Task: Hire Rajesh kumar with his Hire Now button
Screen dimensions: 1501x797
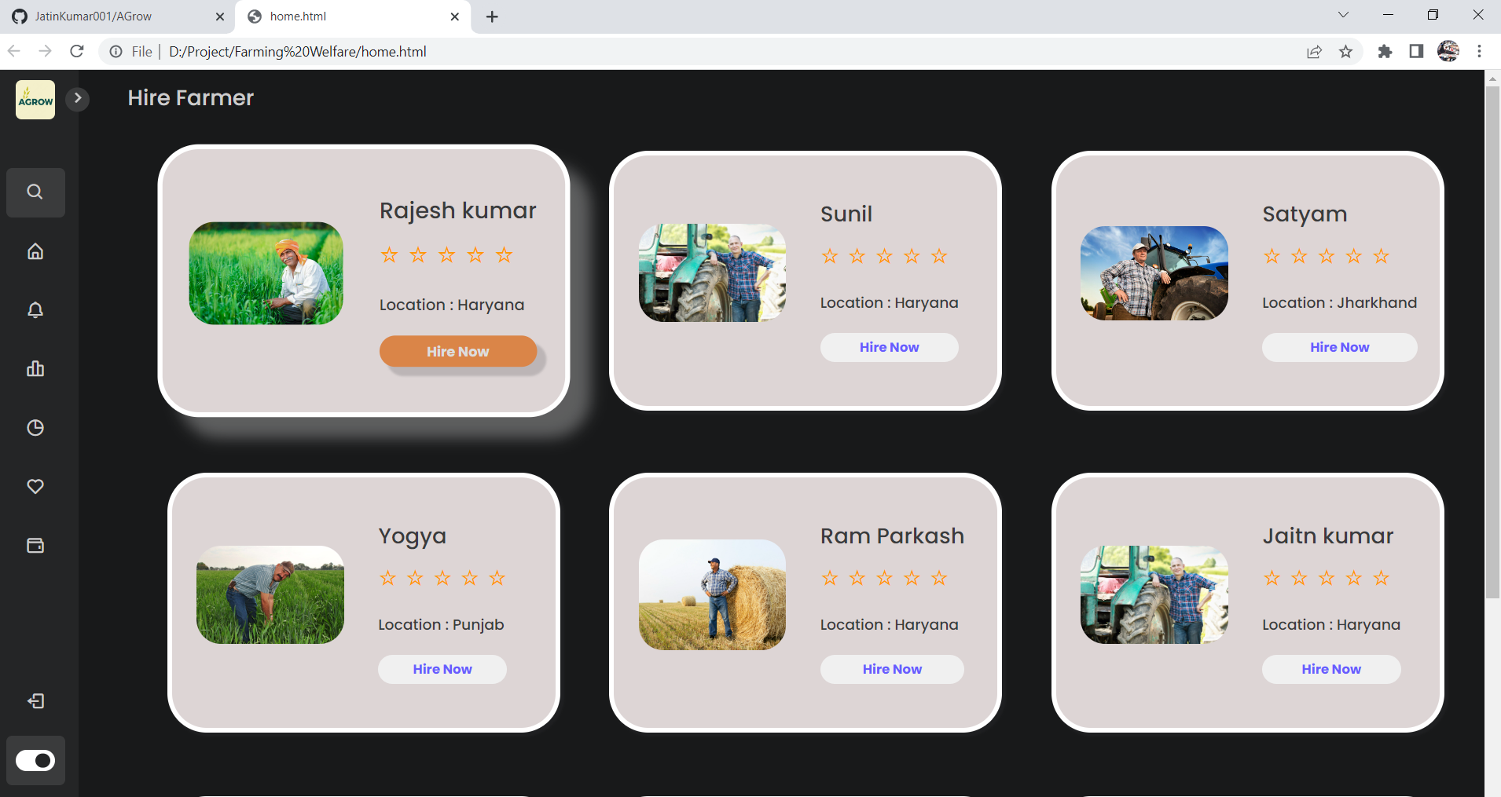Action: [x=457, y=351]
